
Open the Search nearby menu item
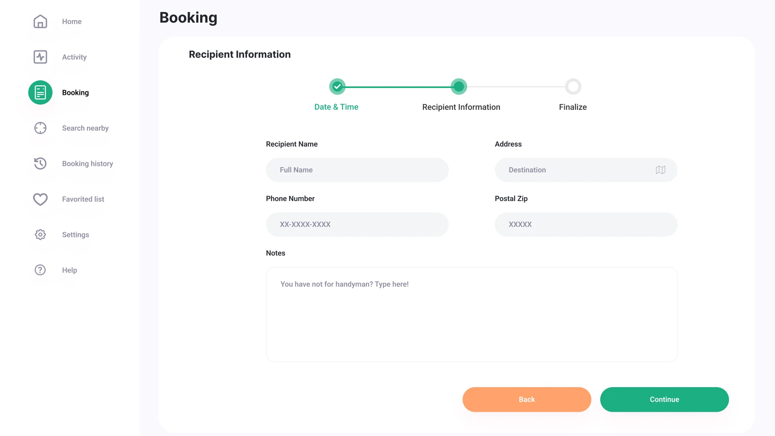[x=85, y=128]
